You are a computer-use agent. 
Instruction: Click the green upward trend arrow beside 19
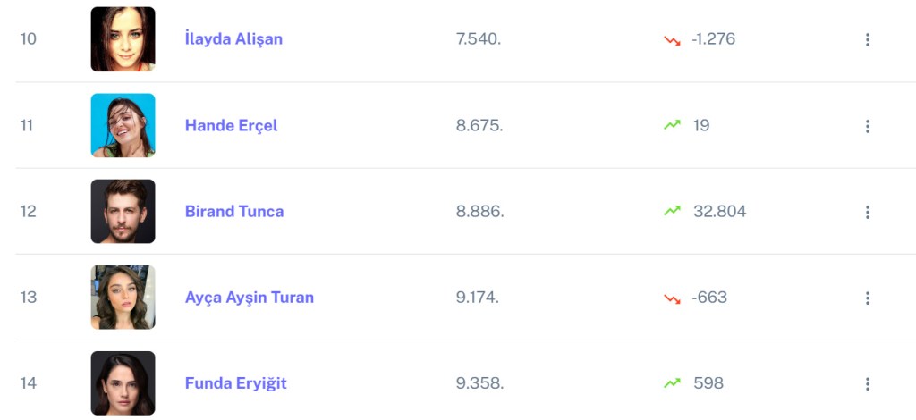(672, 126)
